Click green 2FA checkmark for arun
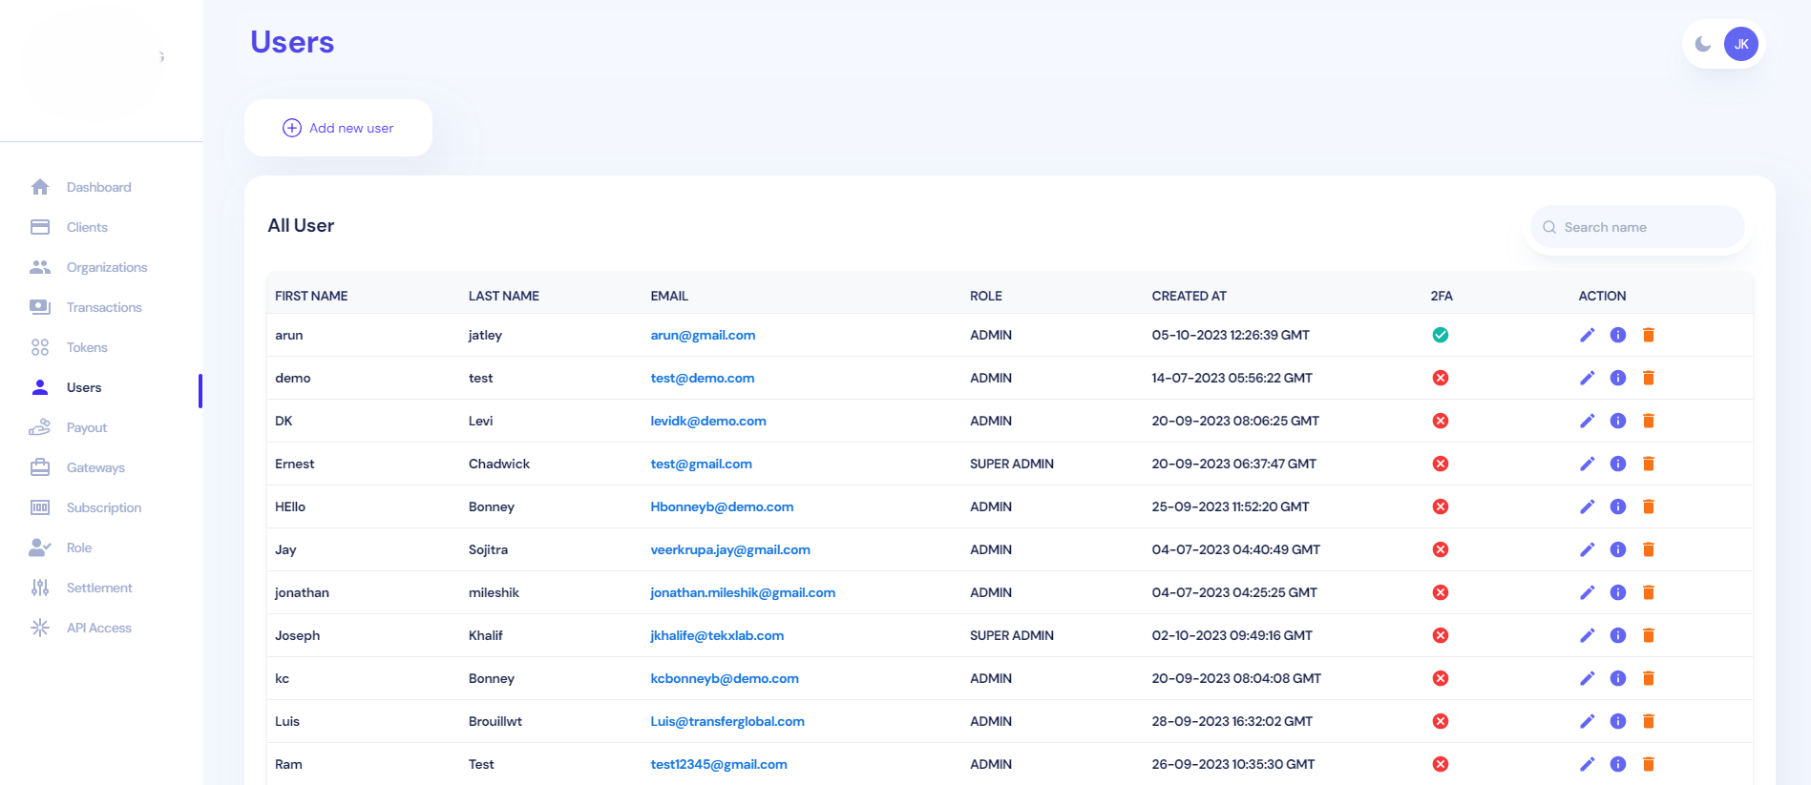The image size is (1811, 785). coord(1441,335)
